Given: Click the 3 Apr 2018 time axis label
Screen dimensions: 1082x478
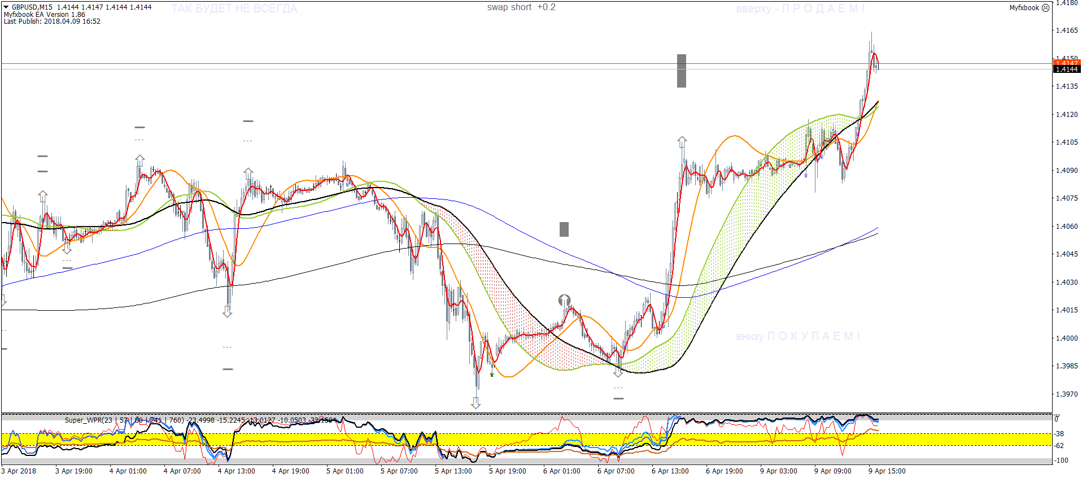Looking at the screenshot, I should tap(19, 471).
